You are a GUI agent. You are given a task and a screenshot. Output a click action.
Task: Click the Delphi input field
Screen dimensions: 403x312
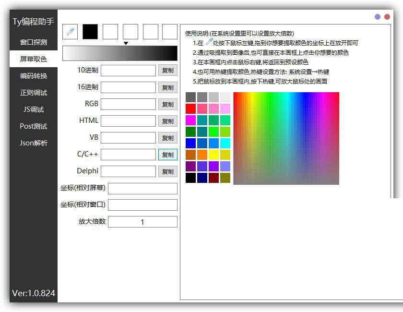click(128, 171)
